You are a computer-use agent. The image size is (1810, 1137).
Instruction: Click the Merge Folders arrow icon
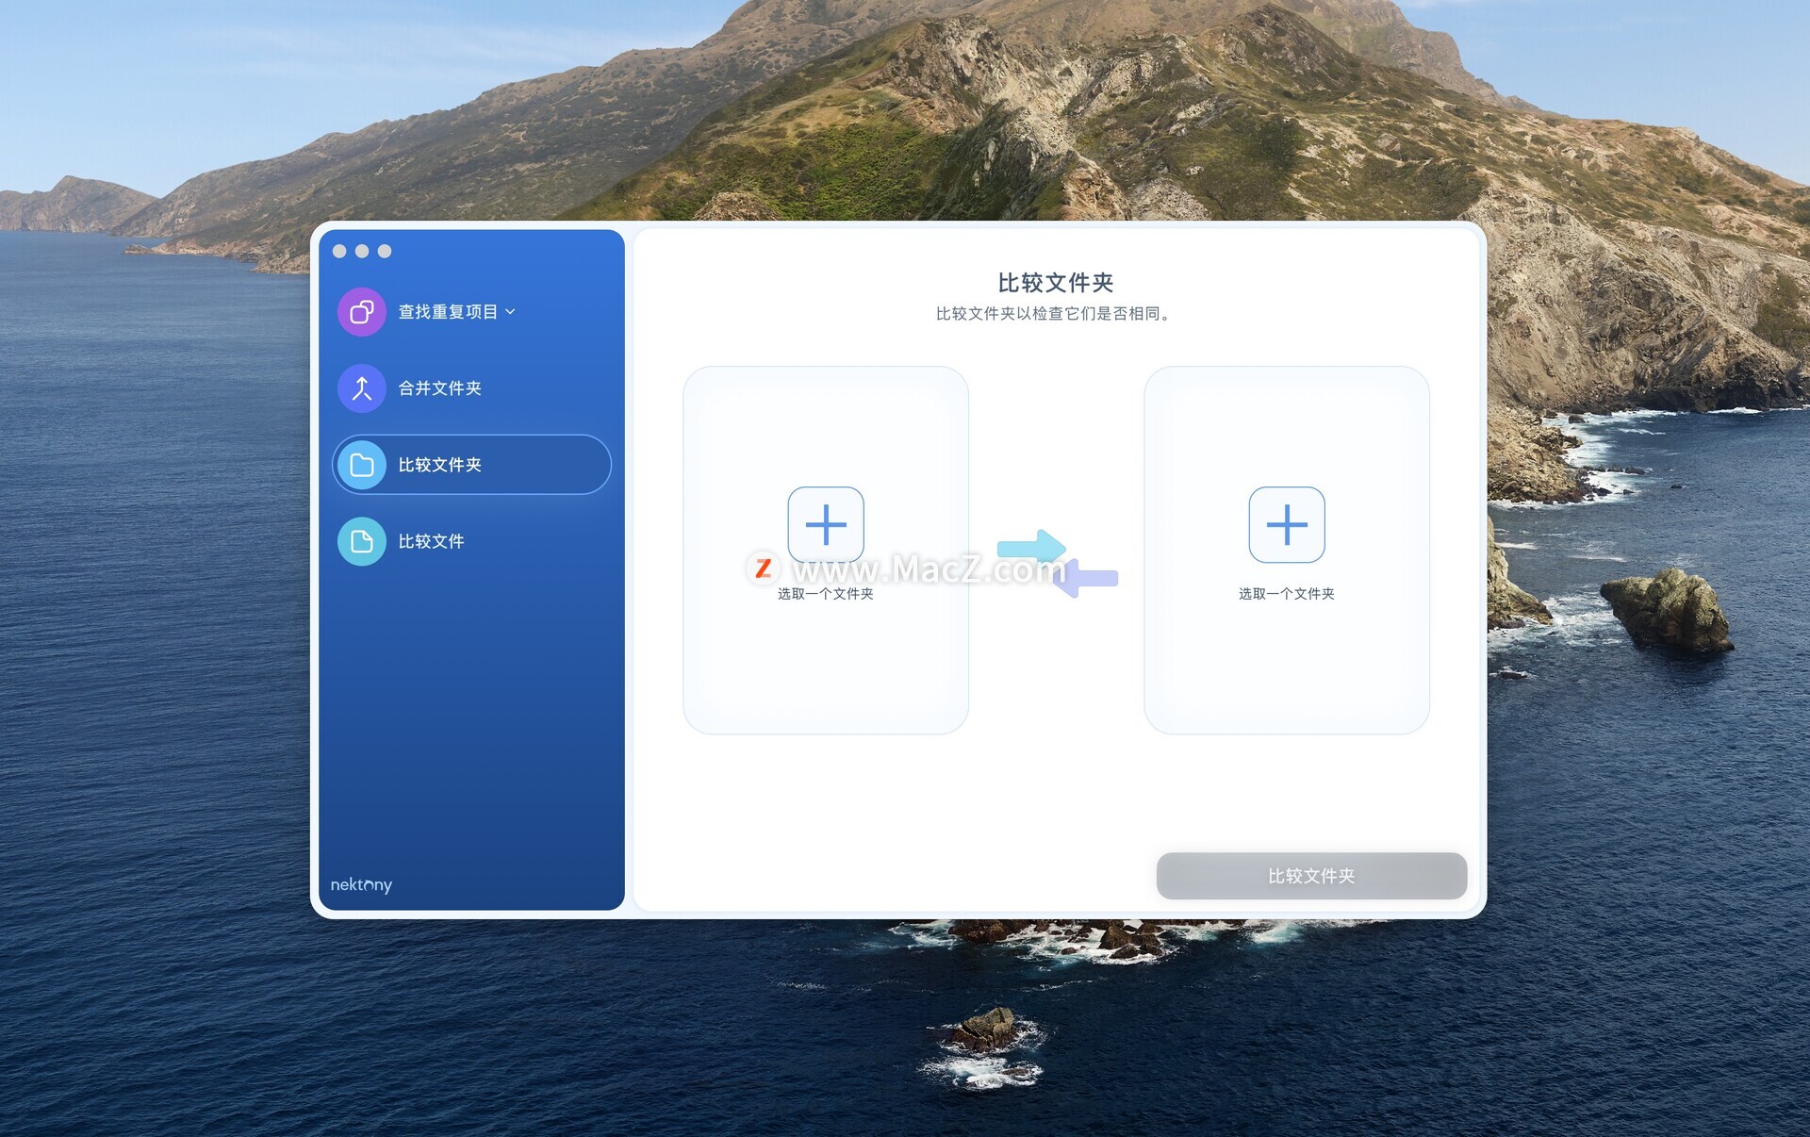[361, 388]
